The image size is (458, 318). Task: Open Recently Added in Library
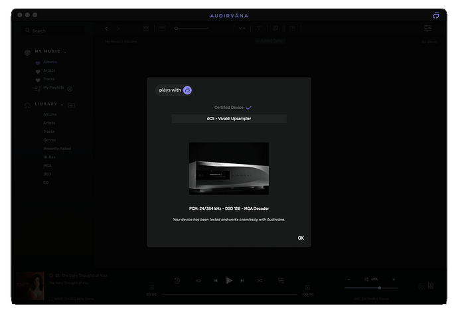coord(57,149)
